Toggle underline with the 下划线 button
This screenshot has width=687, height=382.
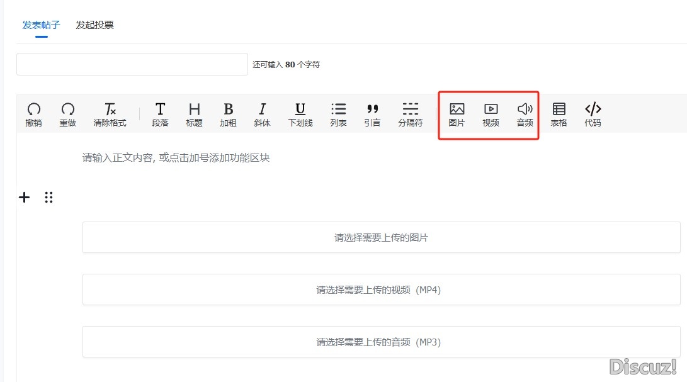click(x=300, y=114)
